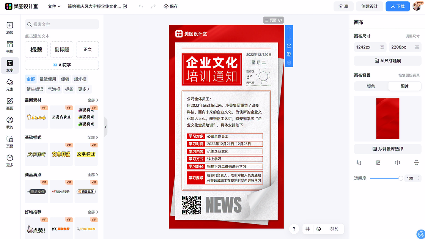The width and height of the screenshot is (425, 239).
Task: Click the layers icon in bottom toolbar
Action: pos(319,229)
